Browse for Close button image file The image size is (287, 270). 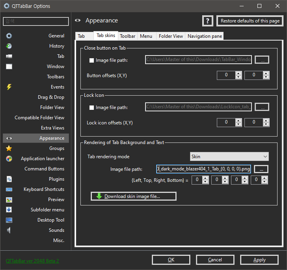262,60
